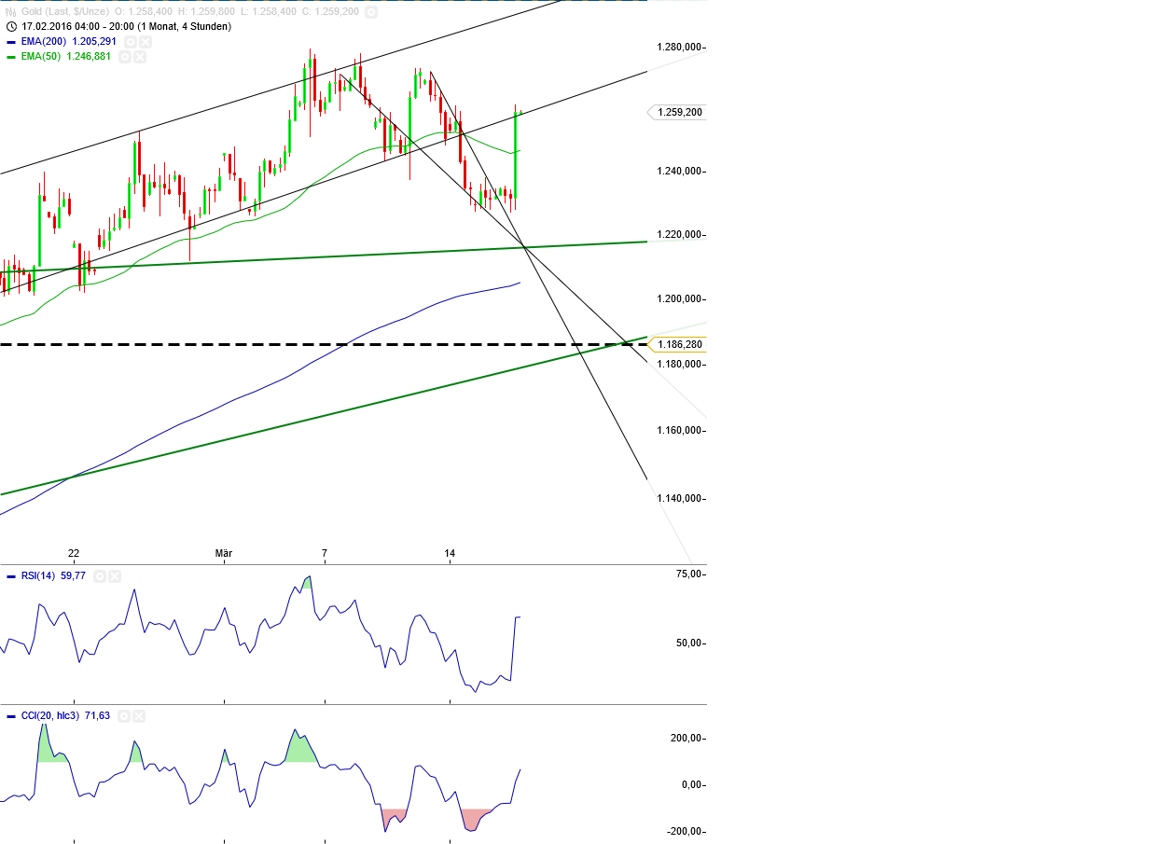Remove the CCI indicator via its X

point(139,716)
